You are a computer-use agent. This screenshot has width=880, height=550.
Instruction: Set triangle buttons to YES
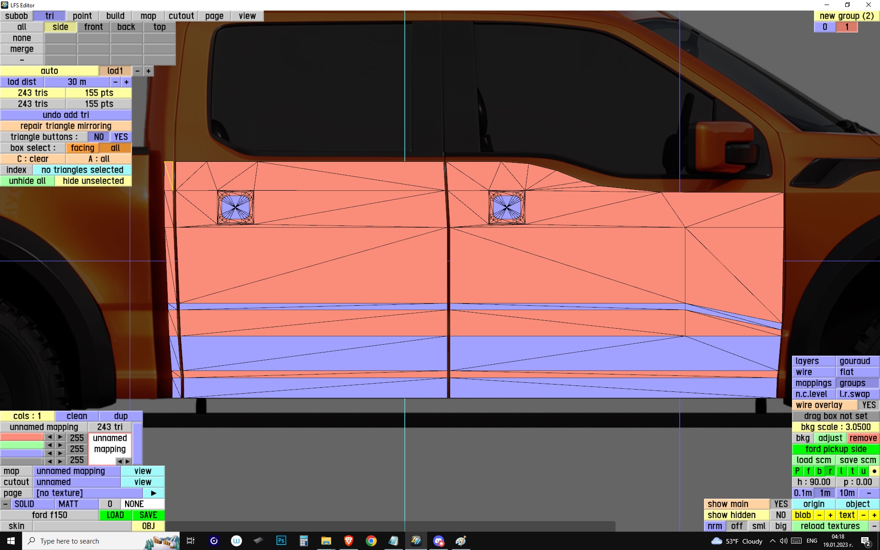(121, 137)
